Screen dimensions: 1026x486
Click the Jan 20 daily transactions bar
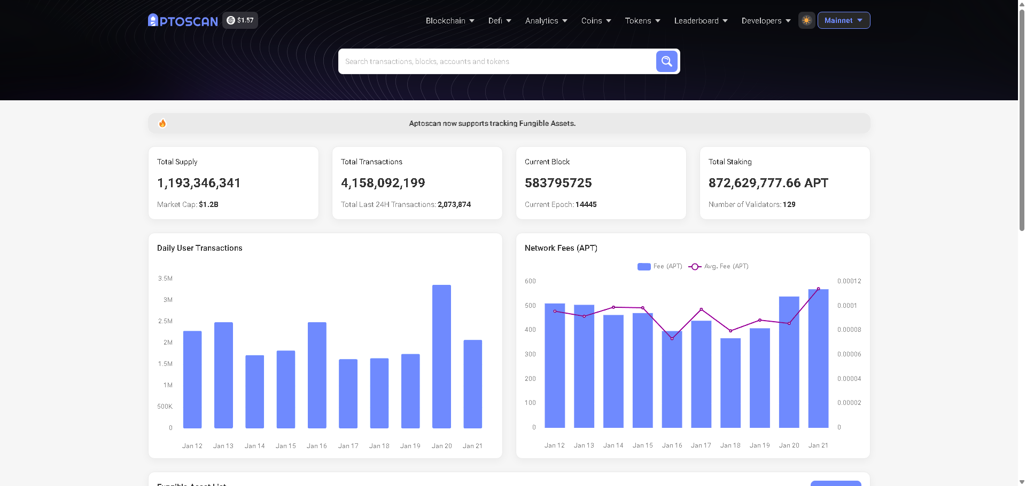[441, 356]
